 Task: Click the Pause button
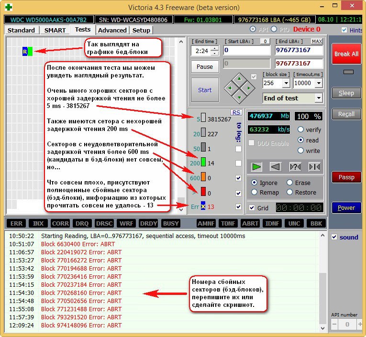[x=205, y=67]
